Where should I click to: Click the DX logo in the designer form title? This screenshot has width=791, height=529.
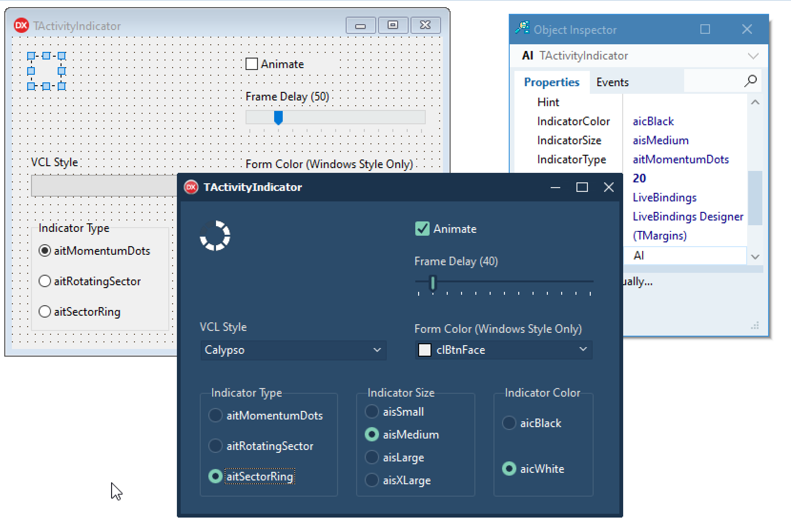[21, 26]
